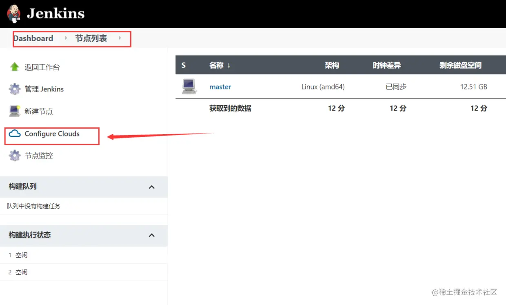Collapse the 构建执行状态 panel chevron
506x305 pixels.
coord(152,236)
